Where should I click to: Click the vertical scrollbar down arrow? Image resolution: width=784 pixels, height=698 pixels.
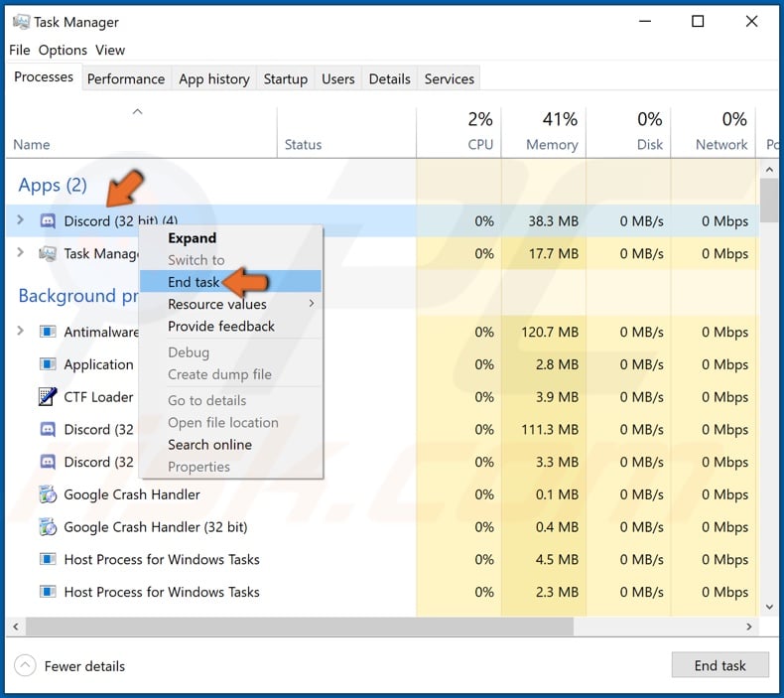pyautogui.click(x=769, y=607)
